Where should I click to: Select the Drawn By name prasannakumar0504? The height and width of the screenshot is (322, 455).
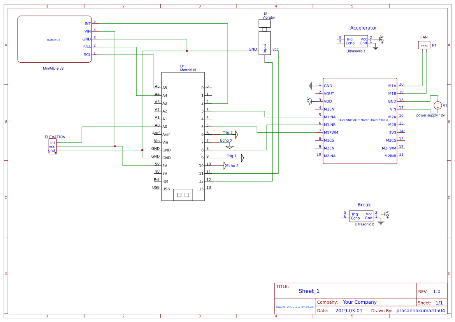[x=421, y=310]
